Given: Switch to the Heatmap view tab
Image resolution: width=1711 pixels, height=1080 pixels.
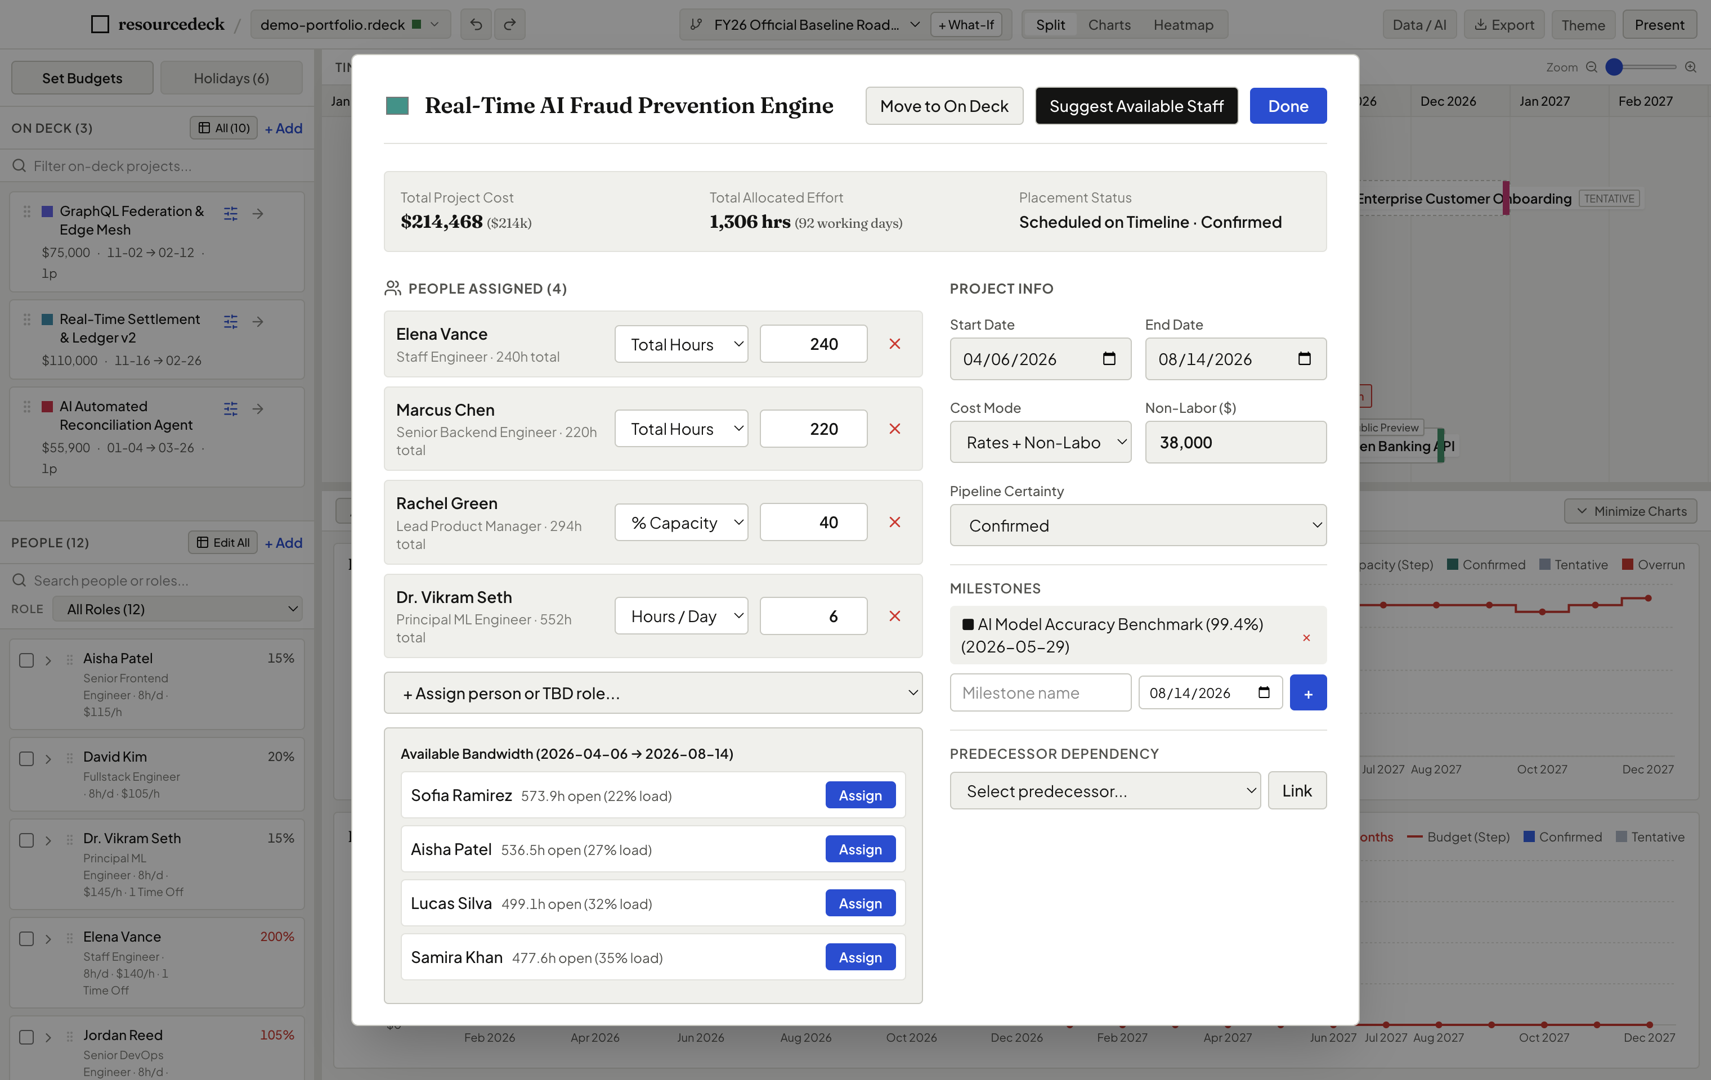Looking at the screenshot, I should [1183, 25].
